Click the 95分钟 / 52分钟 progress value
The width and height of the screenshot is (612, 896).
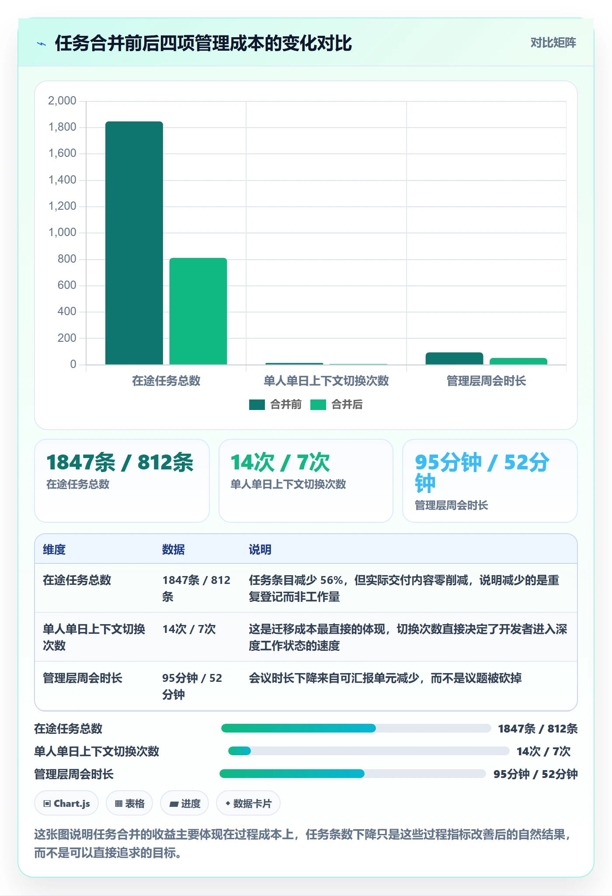coord(535,774)
